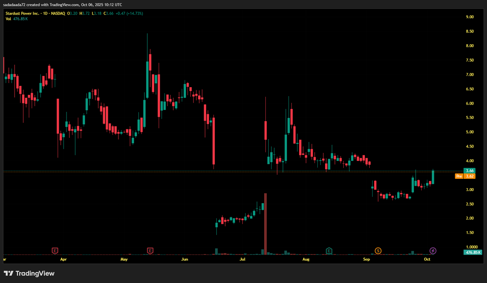Click the 1.0000 price axis label
487x283 pixels.
coord(472,247)
